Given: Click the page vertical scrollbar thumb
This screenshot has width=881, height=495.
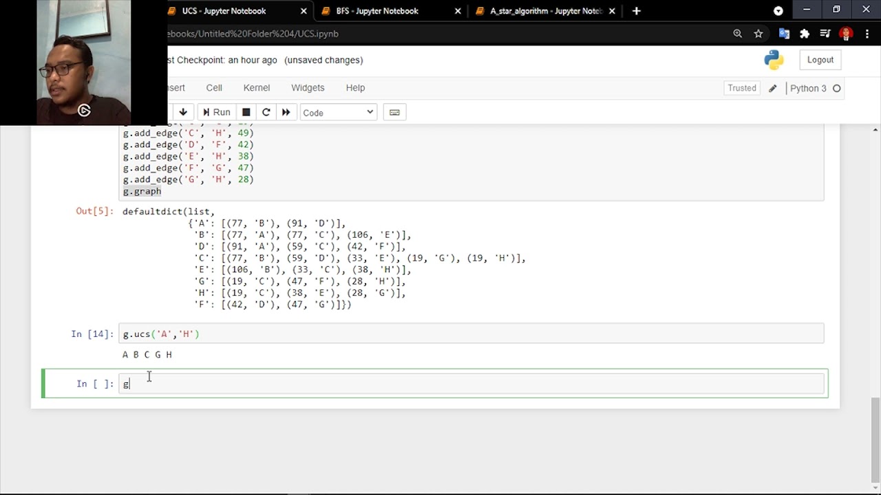Looking at the screenshot, I should (x=875, y=440).
